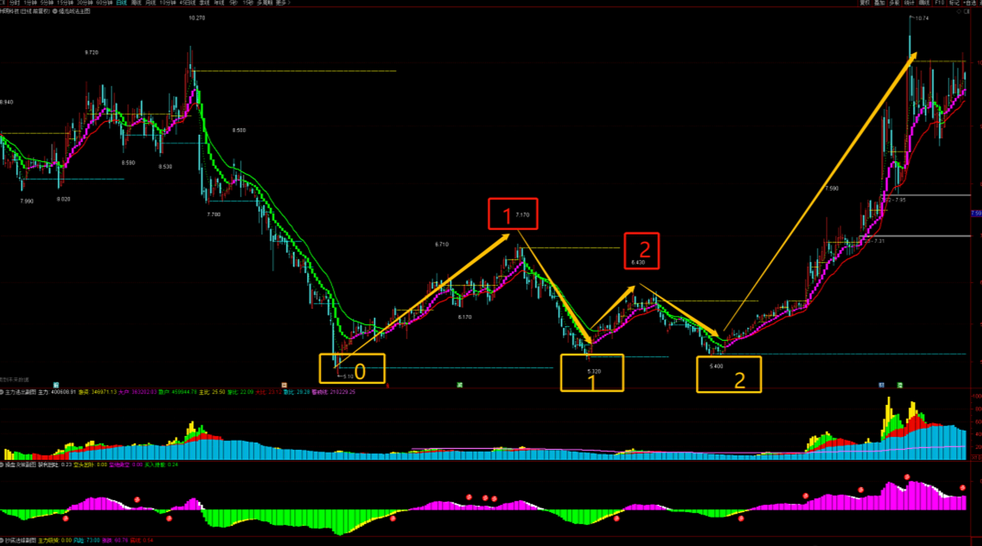Switch to the 60分钟 period tab
982x546 pixels.
pyautogui.click(x=104, y=3)
